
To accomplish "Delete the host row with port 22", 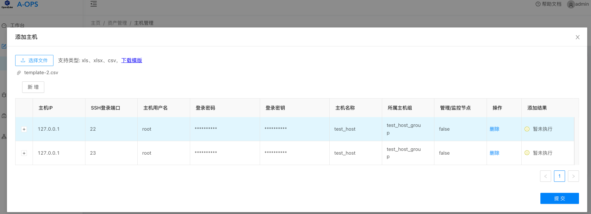I will tap(494, 129).
